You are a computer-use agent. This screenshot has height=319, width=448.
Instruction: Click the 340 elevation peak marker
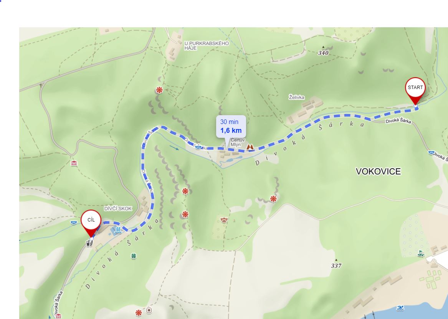coord(323,51)
